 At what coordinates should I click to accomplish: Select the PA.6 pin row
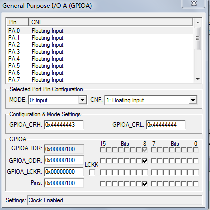point(100,73)
